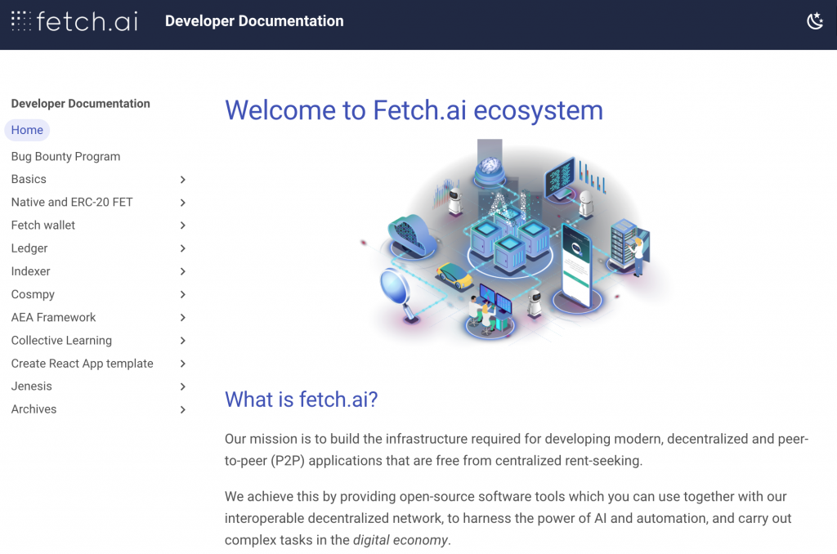Open the Collective Learning sidebar item

coord(61,340)
